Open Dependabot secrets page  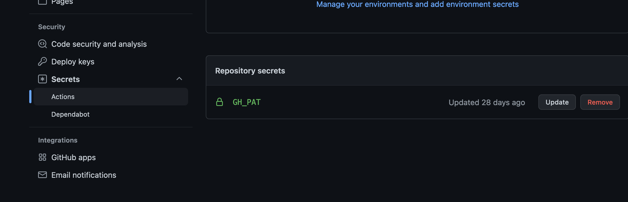pos(70,114)
